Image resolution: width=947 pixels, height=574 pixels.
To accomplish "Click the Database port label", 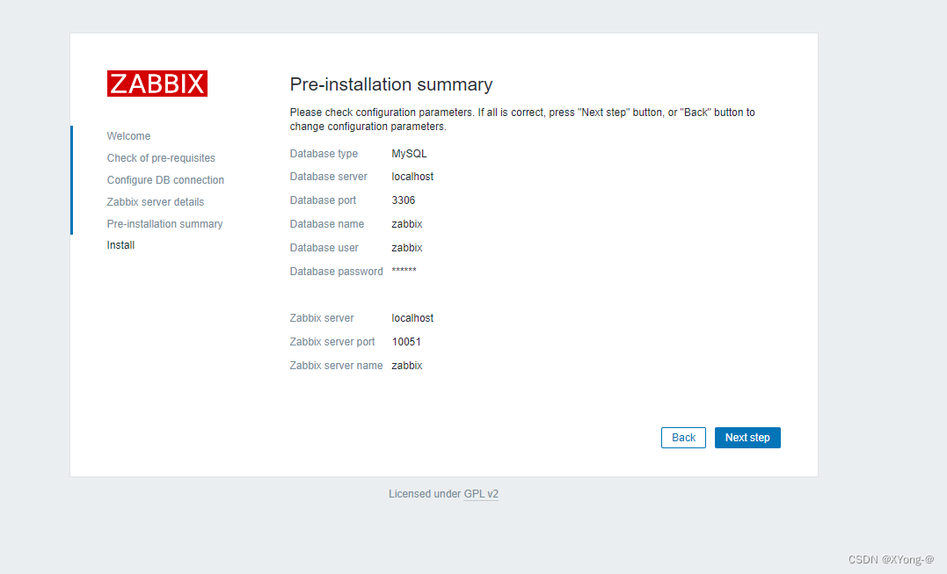I will [323, 200].
